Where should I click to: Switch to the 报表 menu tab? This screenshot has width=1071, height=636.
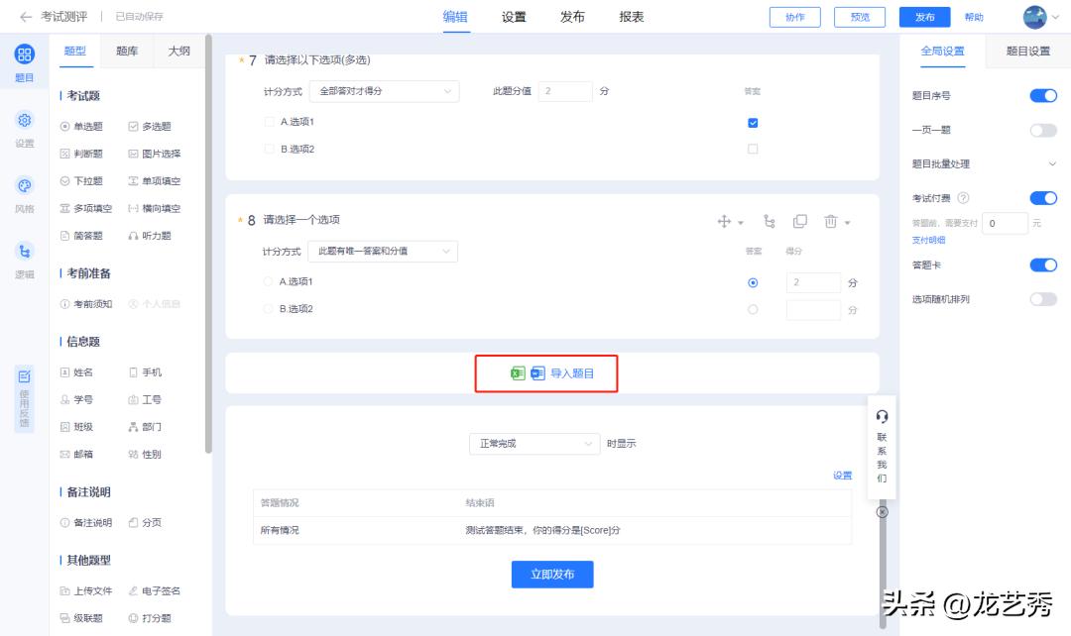[631, 17]
